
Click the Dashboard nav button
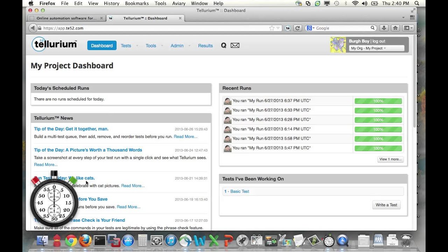[x=102, y=45]
